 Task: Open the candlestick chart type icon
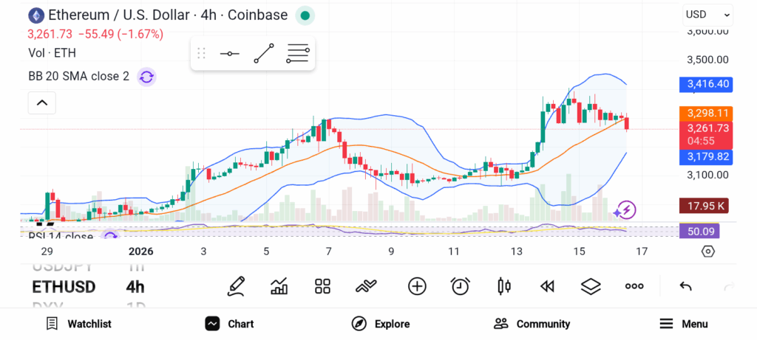[505, 286]
